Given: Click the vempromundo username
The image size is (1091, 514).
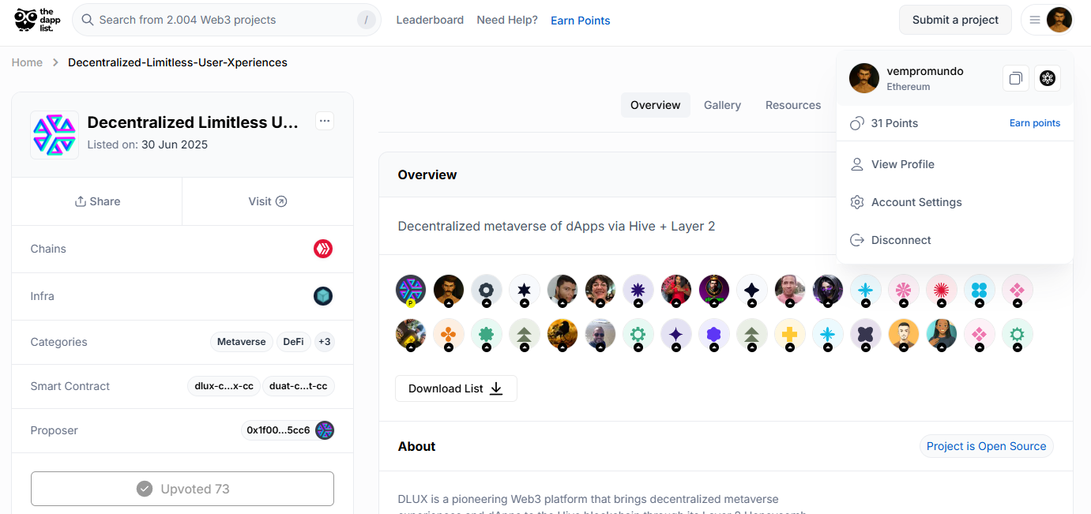Looking at the screenshot, I should [x=925, y=71].
